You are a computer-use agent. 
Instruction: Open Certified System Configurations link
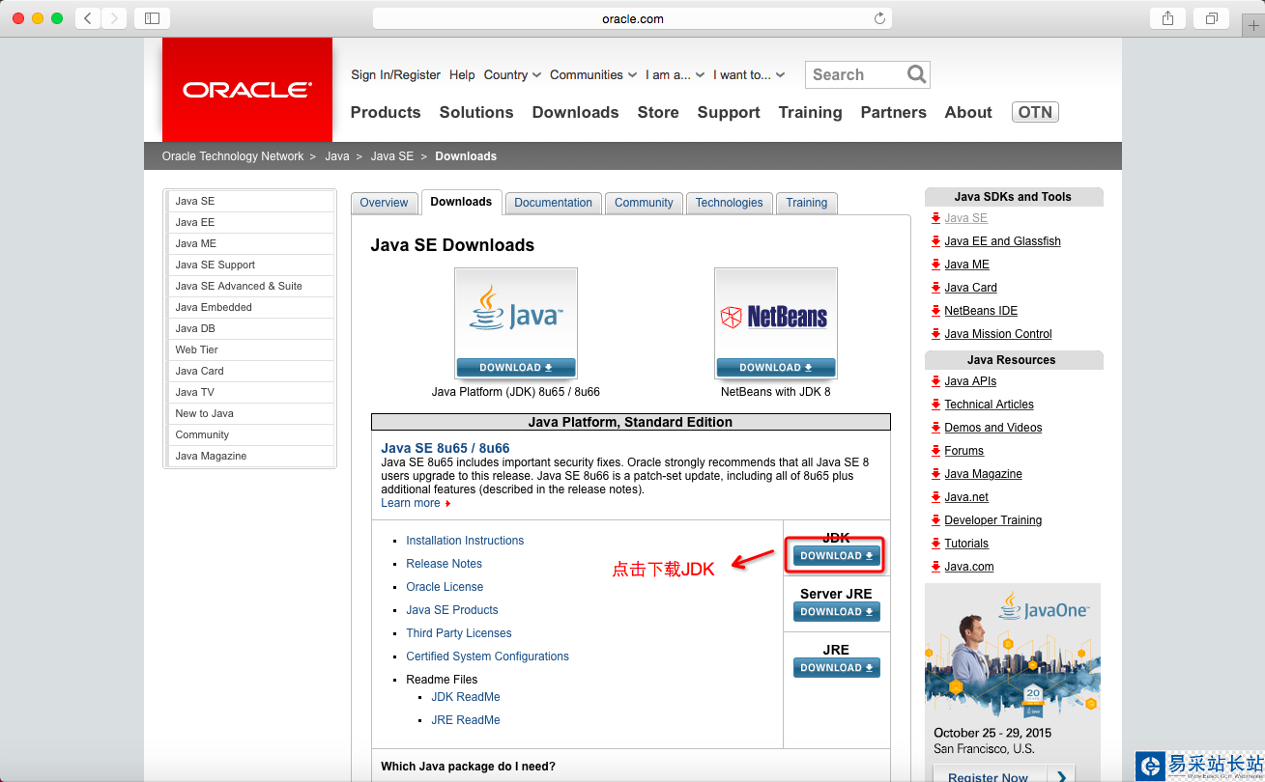point(487,656)
